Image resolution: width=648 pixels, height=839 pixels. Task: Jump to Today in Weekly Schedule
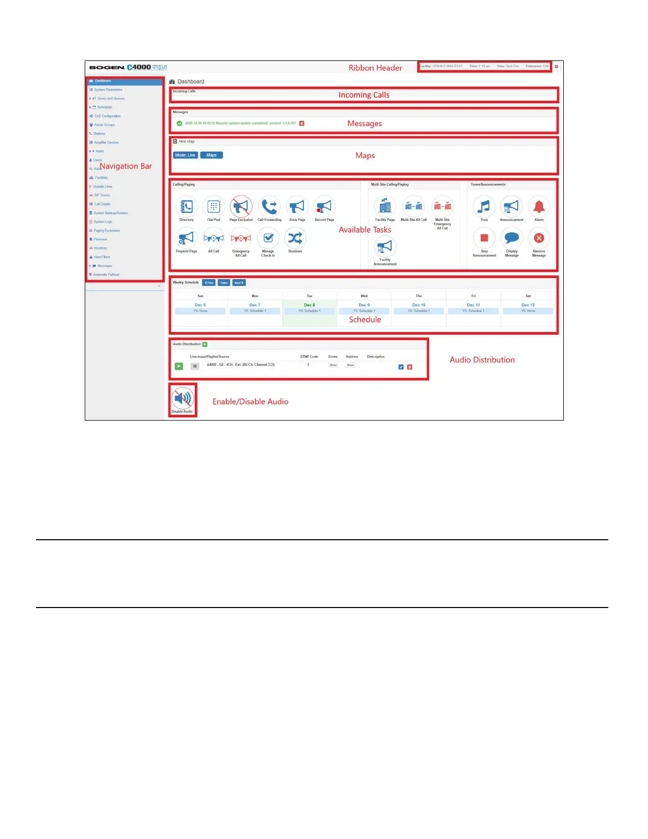click(224, 283)
